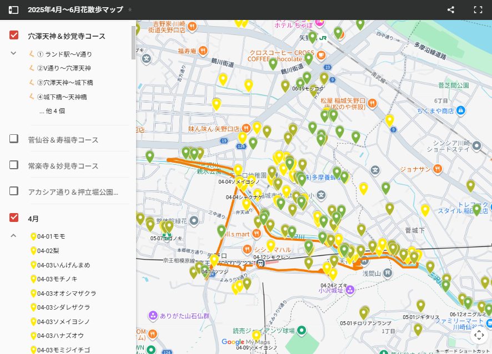Collapse the 4月 layer list
Screen dimensions: 492x354
pyautogui.click(x=14, y=236)
